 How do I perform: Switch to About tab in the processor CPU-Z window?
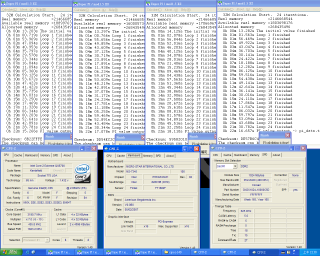pos(67,155)
